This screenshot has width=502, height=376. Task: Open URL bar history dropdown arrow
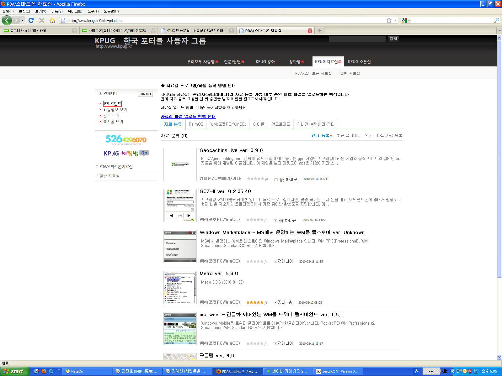(x=395, y=20)
